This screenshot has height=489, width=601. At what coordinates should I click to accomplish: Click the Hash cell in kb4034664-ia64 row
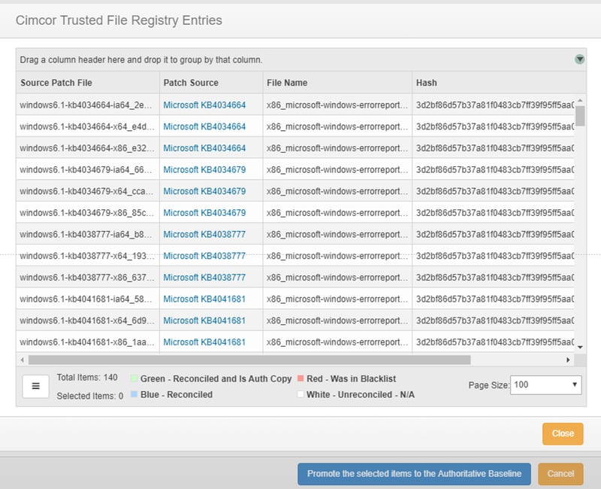pyautogui.click(x=494, y=105)
